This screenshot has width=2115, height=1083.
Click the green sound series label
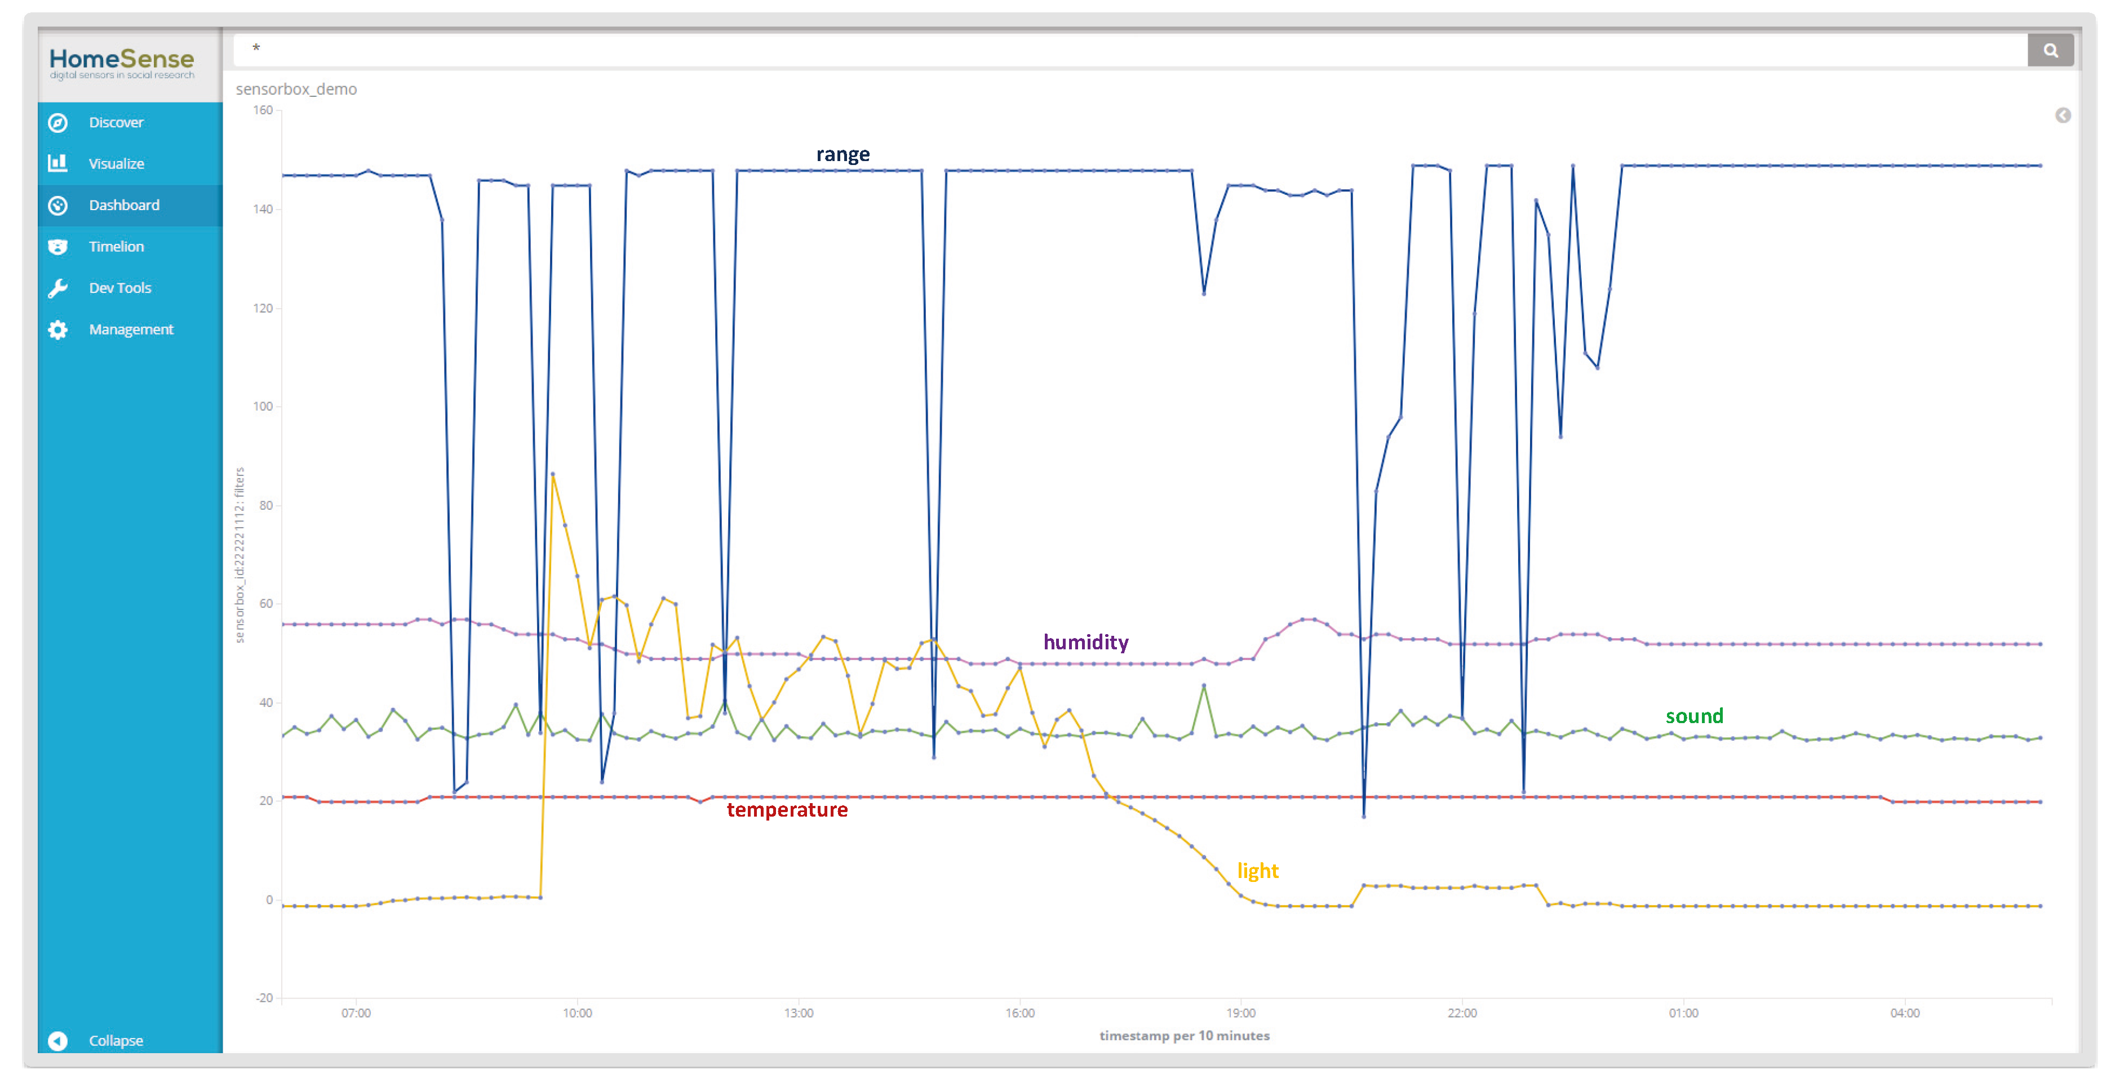pos(1694,716)
